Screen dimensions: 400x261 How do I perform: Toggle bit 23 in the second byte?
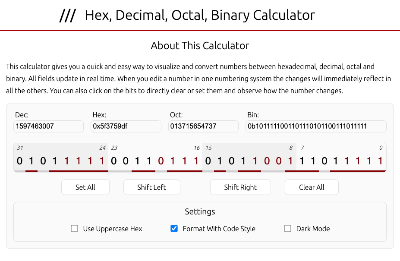pos(114,161)
